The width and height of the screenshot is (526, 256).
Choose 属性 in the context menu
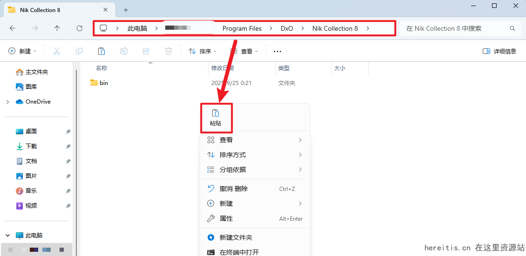coord(255,218)
